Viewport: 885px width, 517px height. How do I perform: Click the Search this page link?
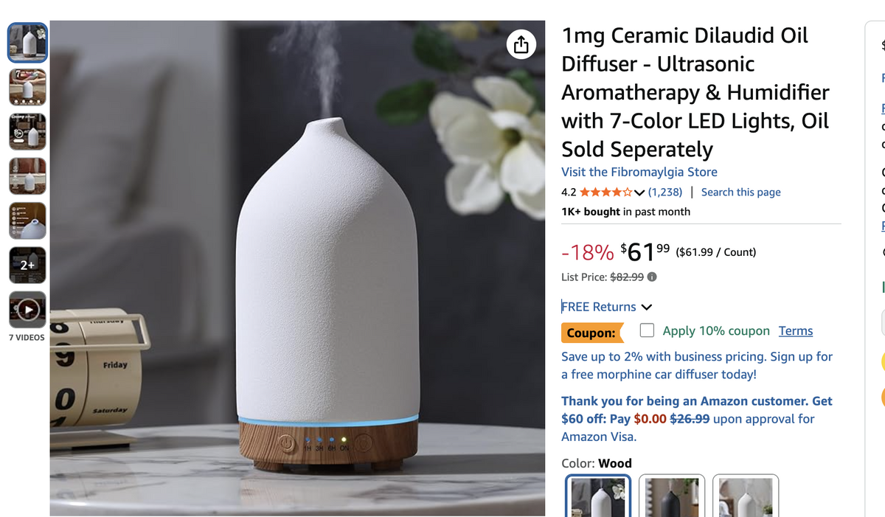[x=740, y=192]
